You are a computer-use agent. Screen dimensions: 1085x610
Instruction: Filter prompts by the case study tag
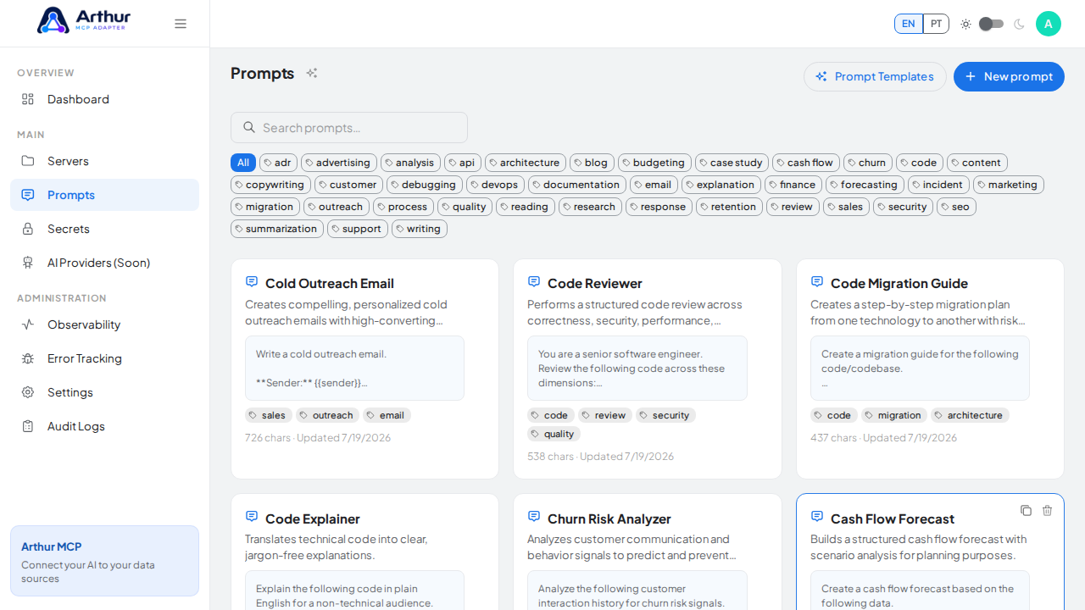732,163
